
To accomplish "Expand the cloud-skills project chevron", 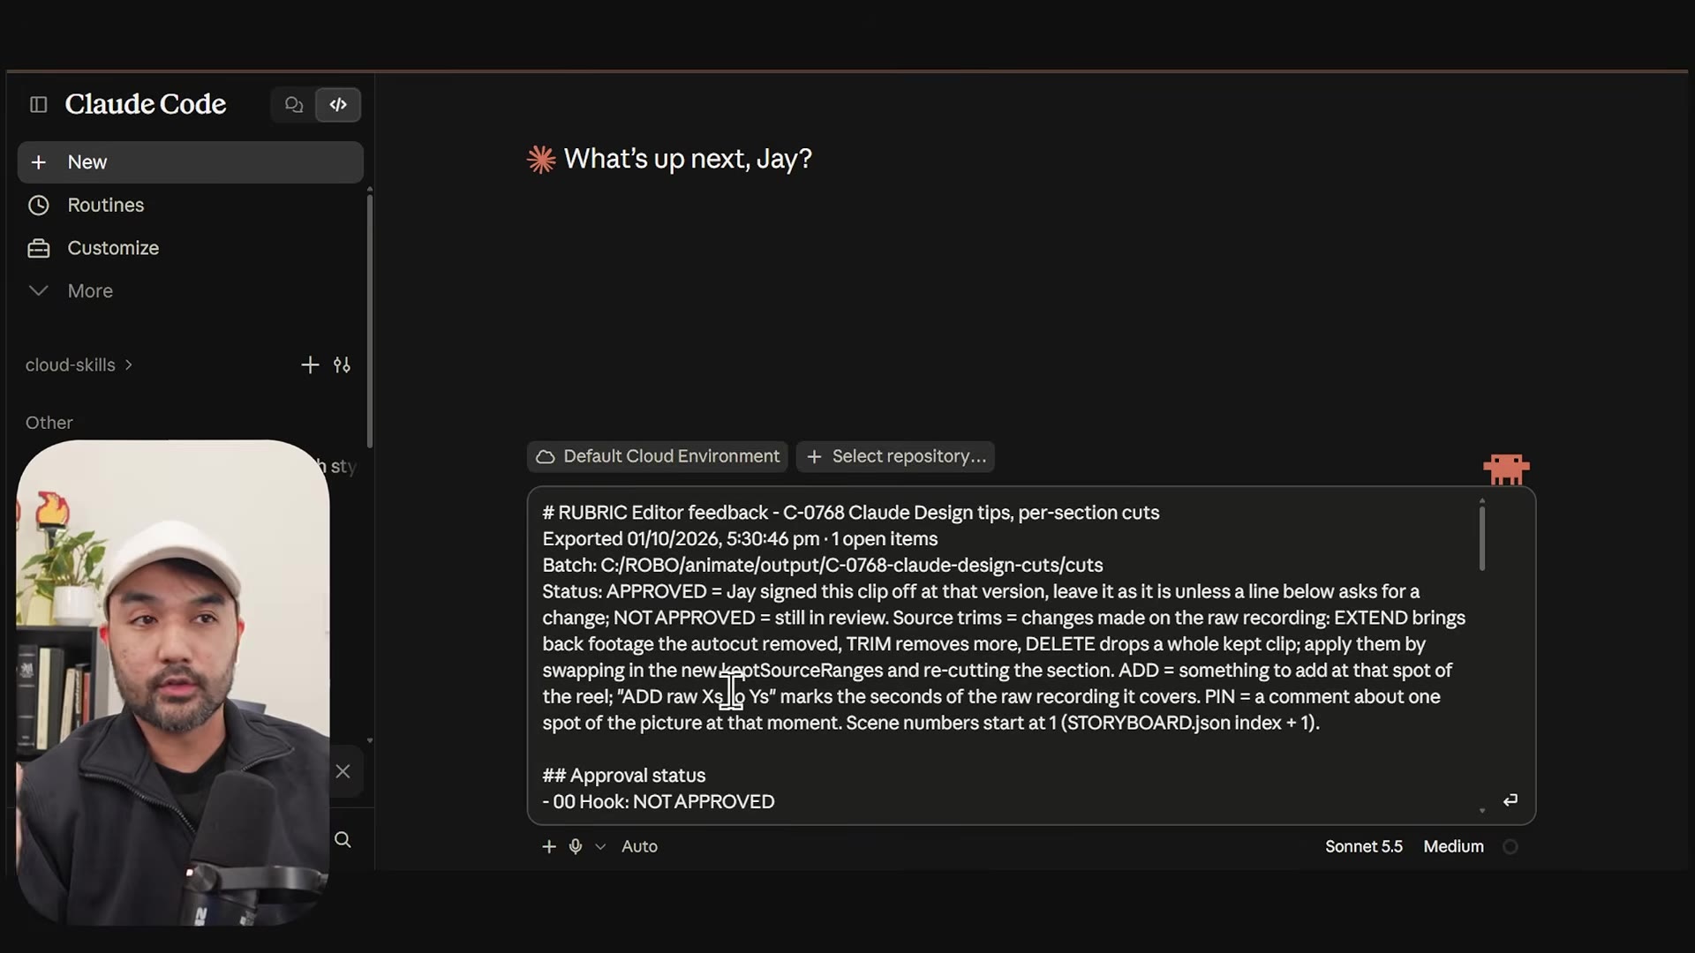I will 128,365.
